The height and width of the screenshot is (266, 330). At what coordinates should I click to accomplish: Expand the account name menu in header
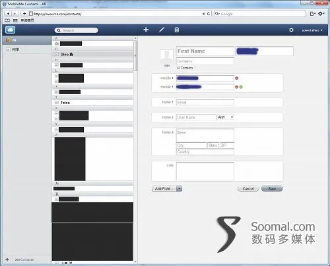[312, 30]
